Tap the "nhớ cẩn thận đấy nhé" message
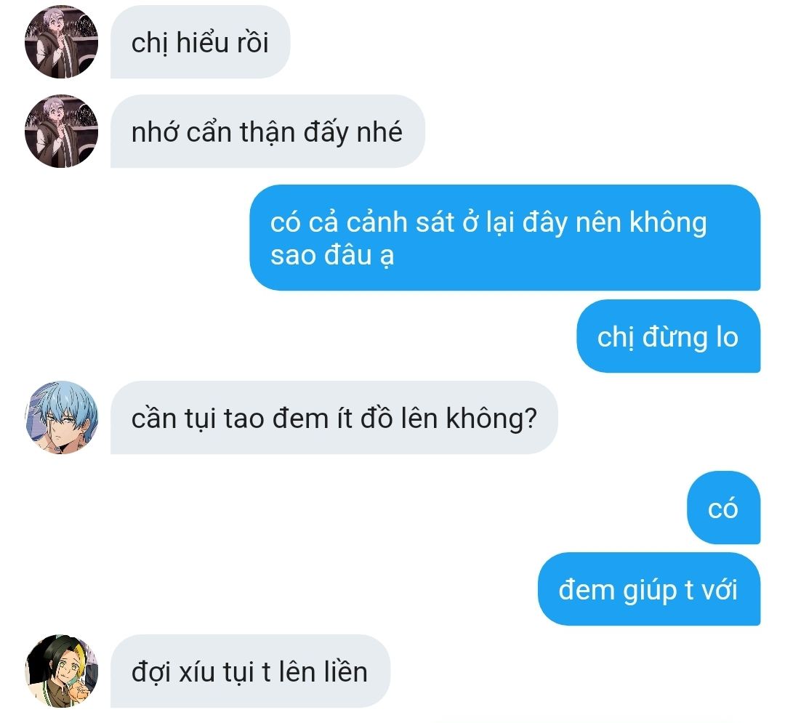This screenshot has width=785, height=723. click(x=267, y=131)
